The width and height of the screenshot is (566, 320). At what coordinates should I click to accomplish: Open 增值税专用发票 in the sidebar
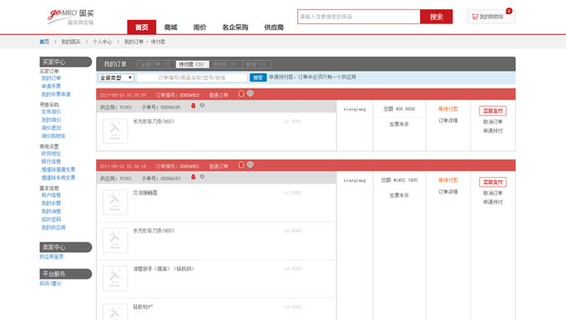point(58,178)
